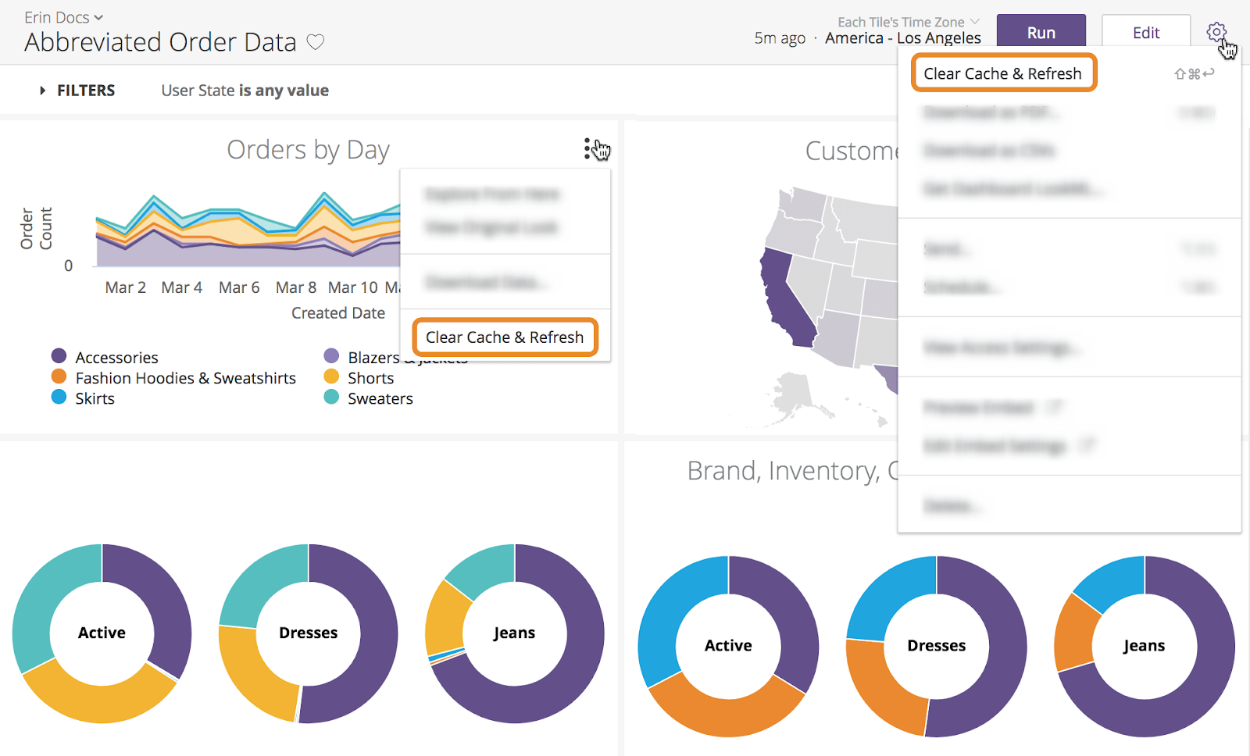Click the Shorts legend color dot
Screen dimensions: 1250x756
click(x=331, y=377)
